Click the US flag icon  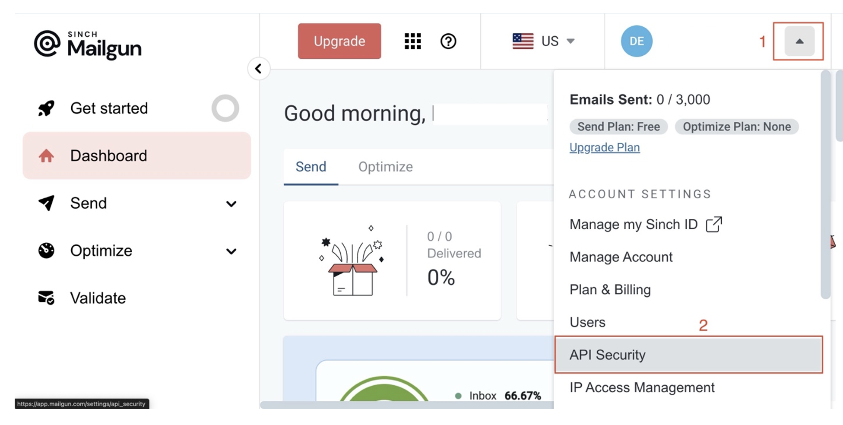(523, 41)
